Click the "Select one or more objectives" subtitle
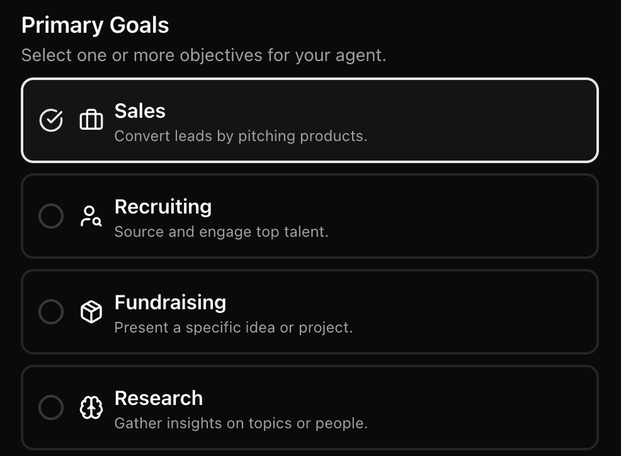Screen dimensions: 621x456 pos(203,55)
